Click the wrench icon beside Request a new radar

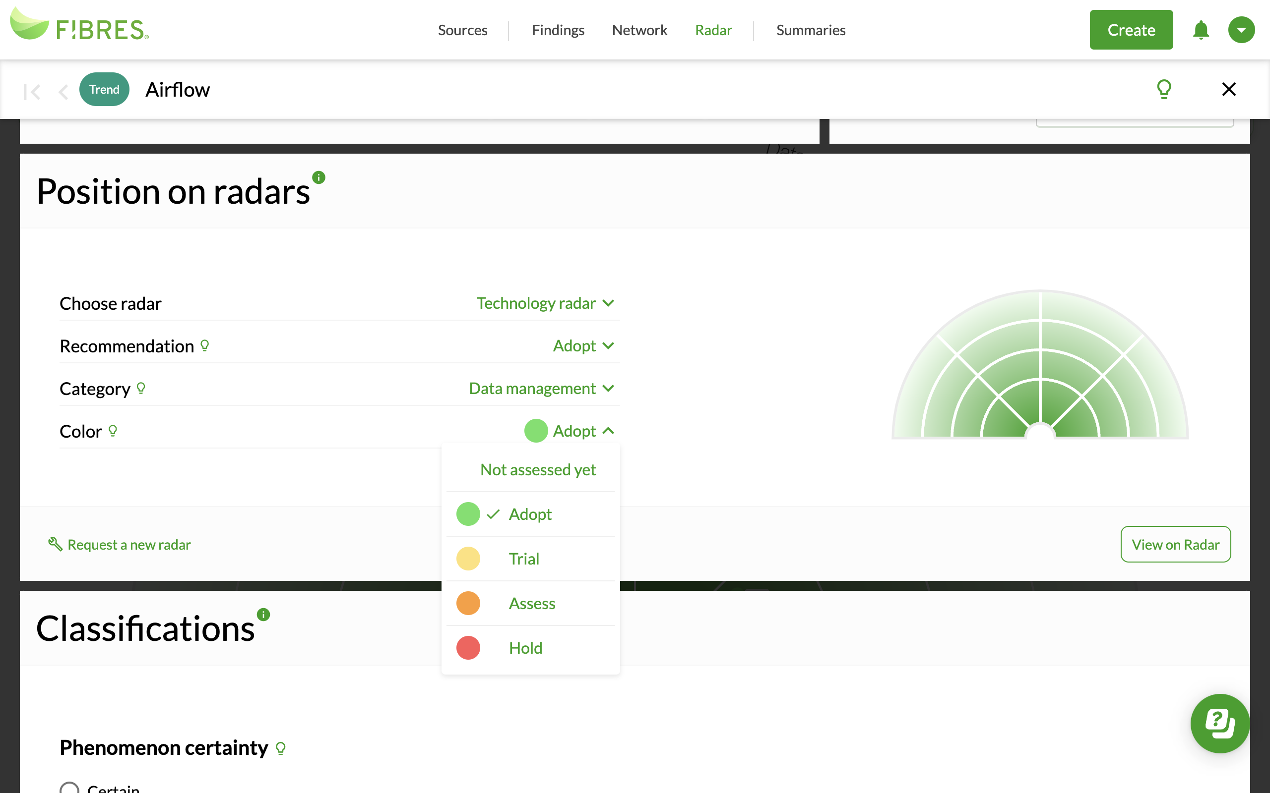coord(55,544)
